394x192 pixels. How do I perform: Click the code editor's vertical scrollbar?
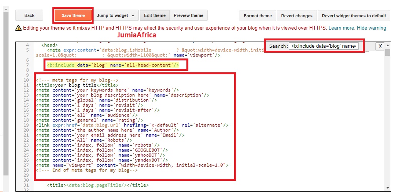pos(387,115)
